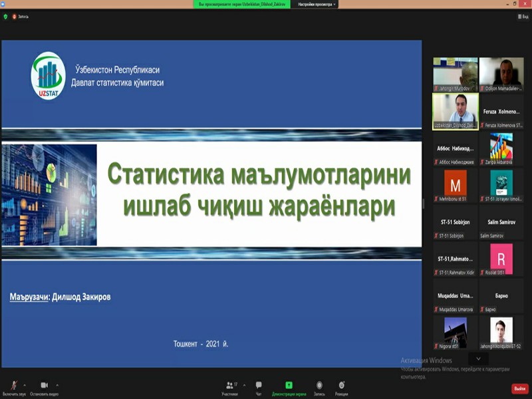The height and width of the screenshot is (399, 532).
Task: Start recording with the Запись icon
Action: pos(320,384)
